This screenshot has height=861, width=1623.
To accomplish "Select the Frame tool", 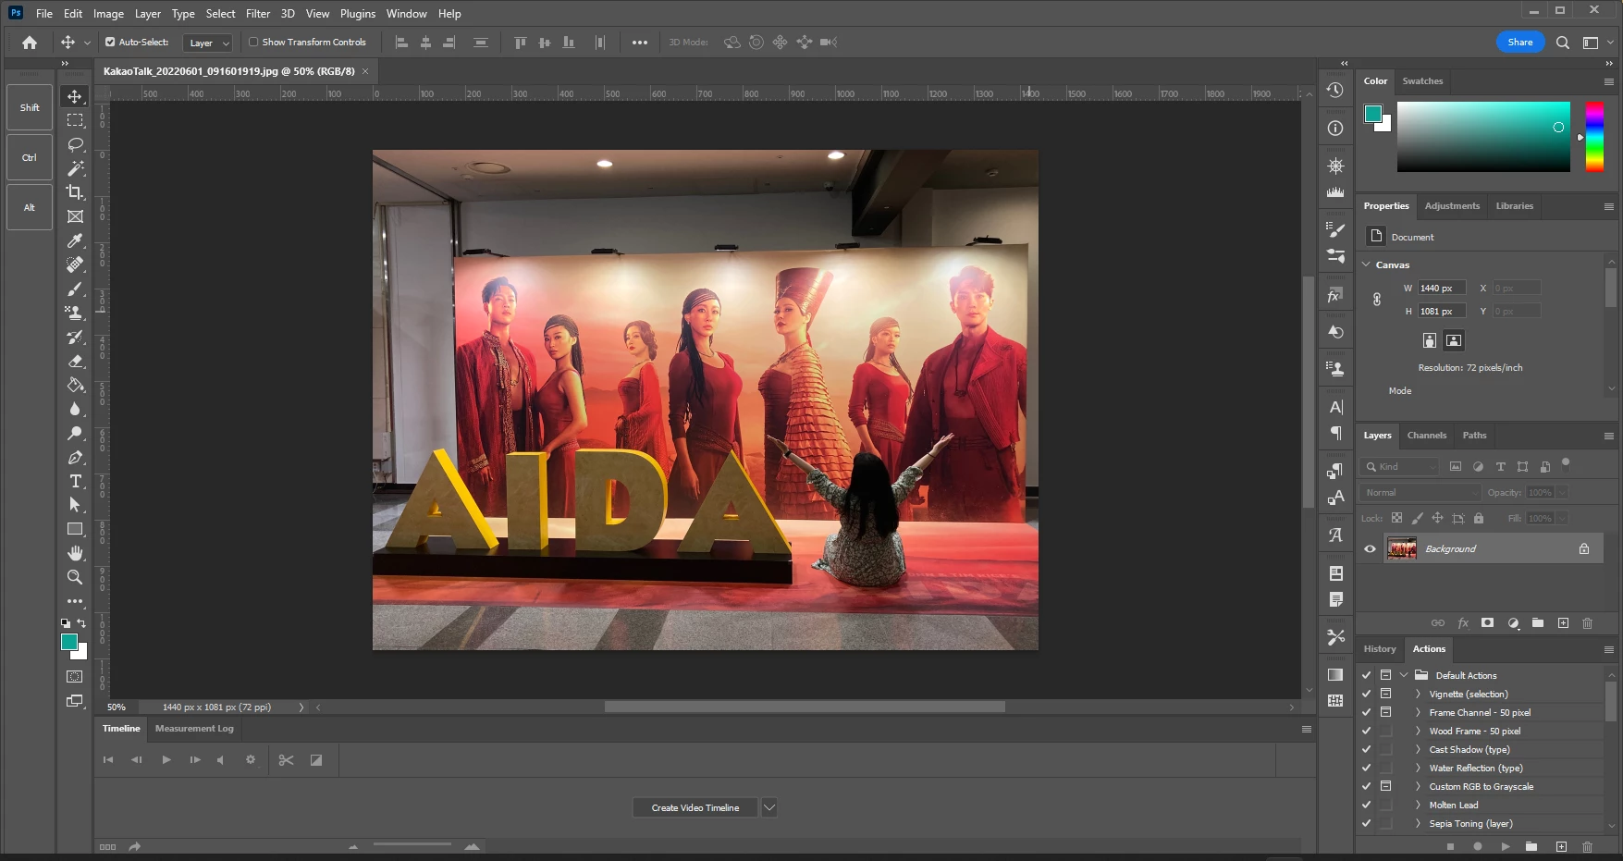I will click(x=75, y=216).
